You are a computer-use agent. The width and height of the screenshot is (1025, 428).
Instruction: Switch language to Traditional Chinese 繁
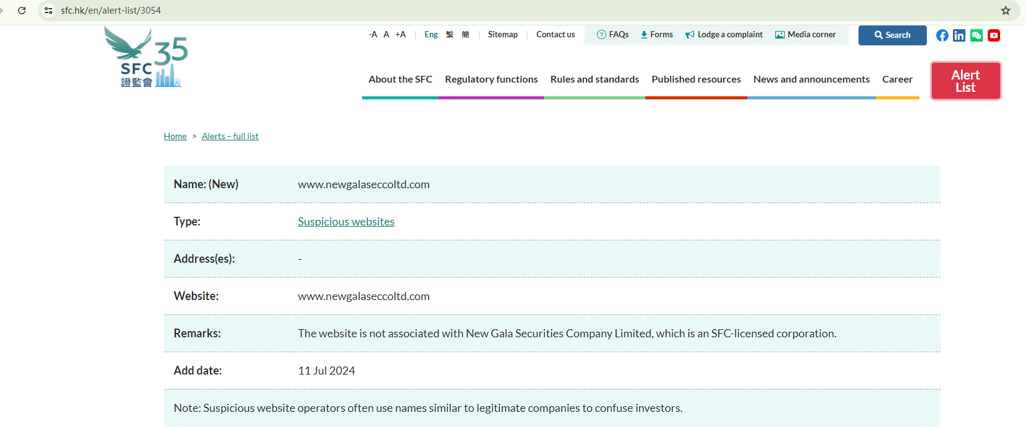pos(450,35)
